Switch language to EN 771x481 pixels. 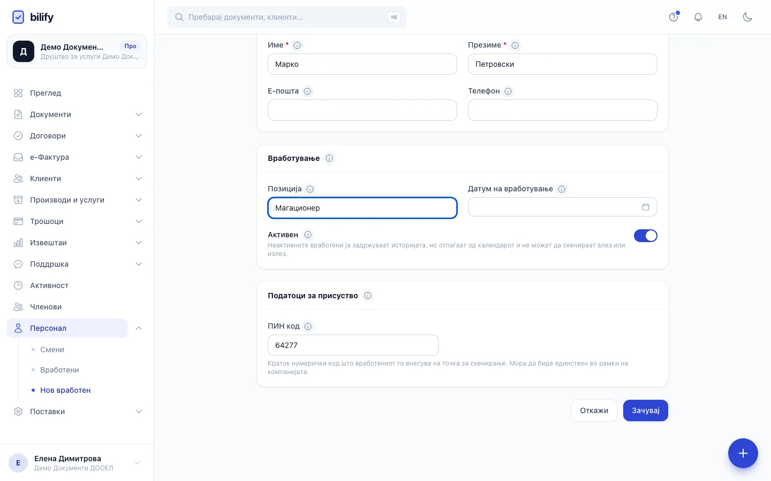click(723, 17)
